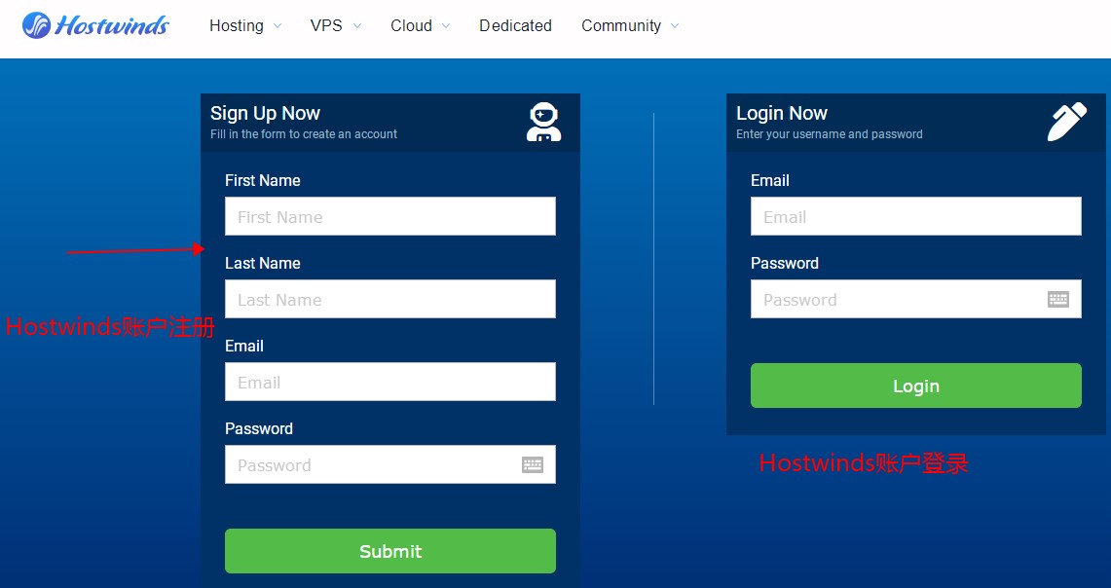Screen dimensions: 1111x588
Task: Click the astronaut icon in Sign Up header
Action: point(543,123)
